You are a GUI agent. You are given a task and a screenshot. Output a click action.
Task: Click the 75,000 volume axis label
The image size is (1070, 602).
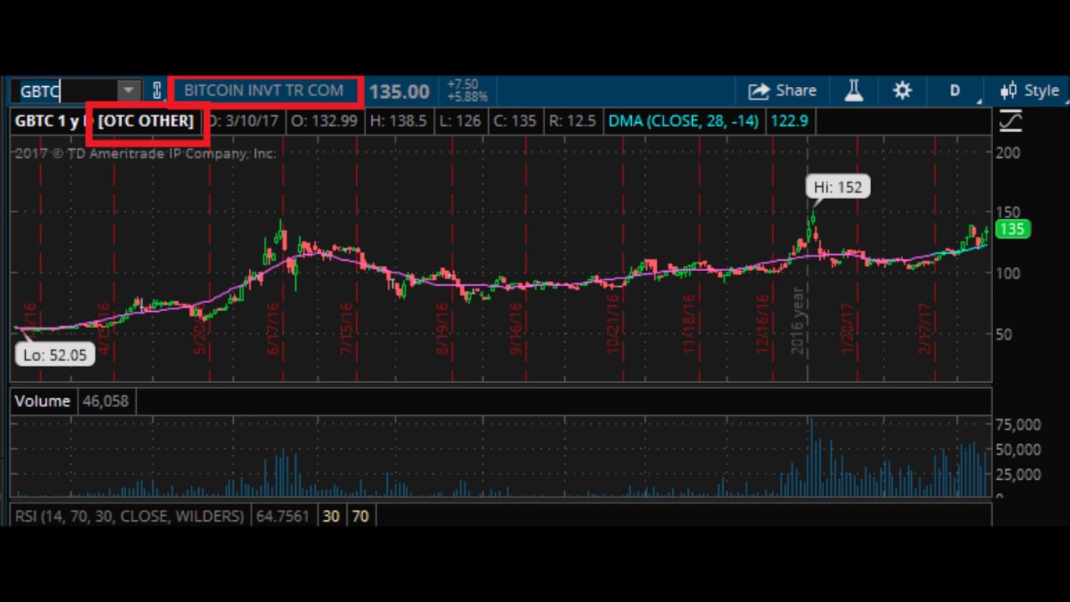1017,425
